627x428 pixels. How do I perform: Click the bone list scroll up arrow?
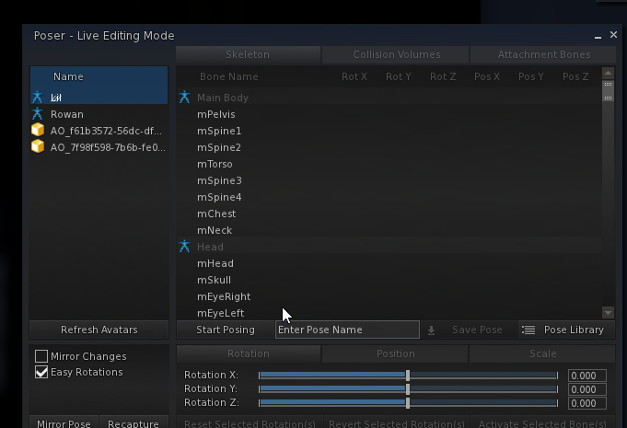[608, 73]
